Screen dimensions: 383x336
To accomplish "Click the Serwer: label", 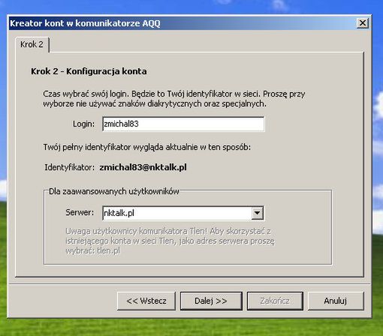I will 80,212.
